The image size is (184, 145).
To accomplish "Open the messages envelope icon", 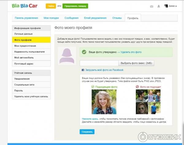I will point(151,6).
